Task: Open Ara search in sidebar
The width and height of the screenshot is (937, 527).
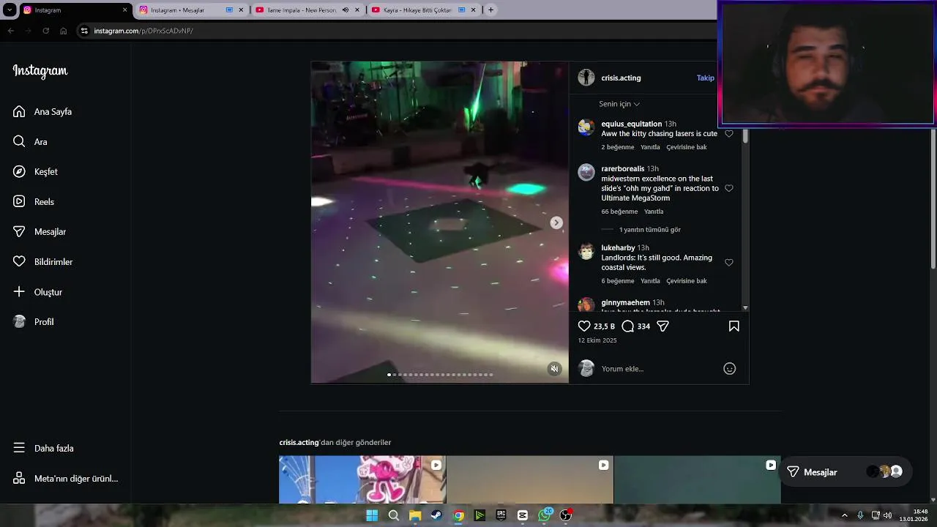Action: click(x=30, y=141)
